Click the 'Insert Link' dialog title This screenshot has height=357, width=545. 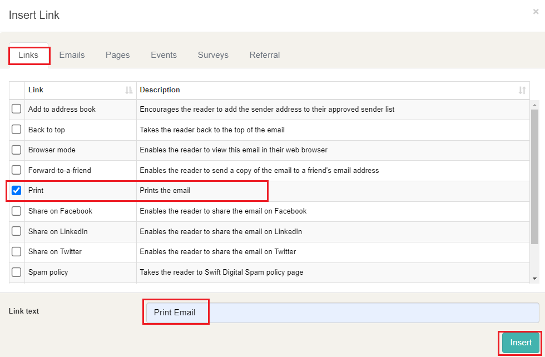pyautogui.click(x=34, y=15)
